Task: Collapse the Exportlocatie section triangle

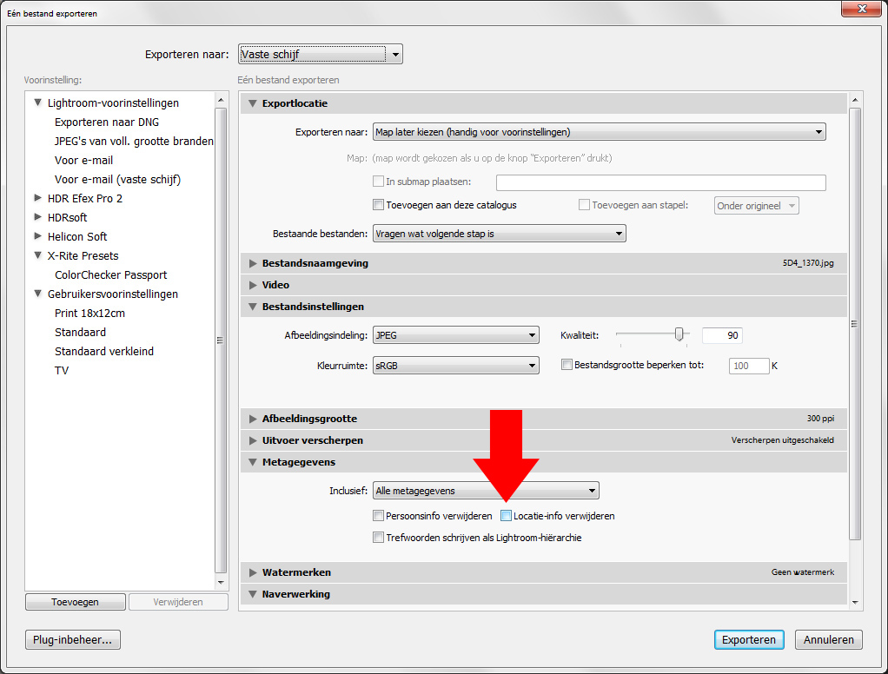Action: 253,104
